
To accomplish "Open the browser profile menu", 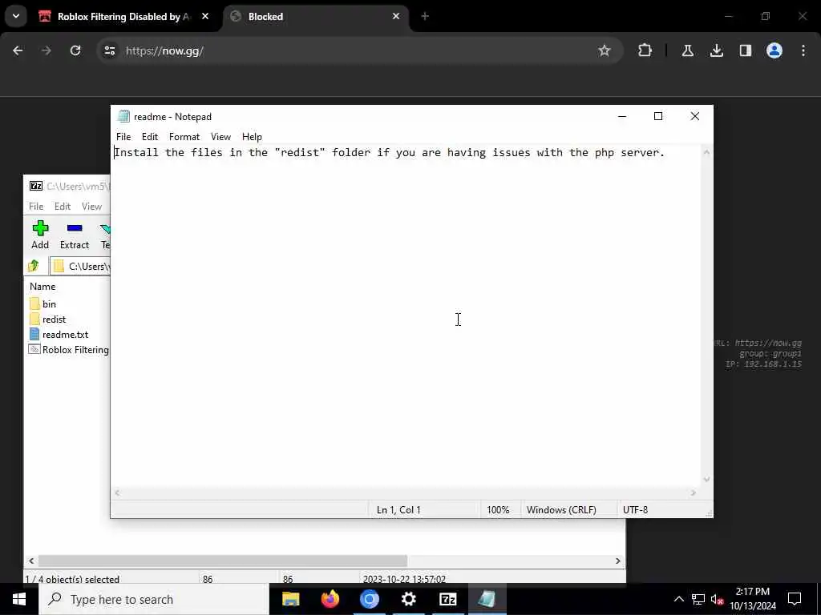I will pos(774,50).
